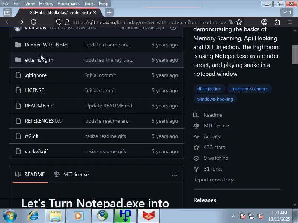Reload the current page
Viewport: 298px width, 223px height.
tap(34, 22)
